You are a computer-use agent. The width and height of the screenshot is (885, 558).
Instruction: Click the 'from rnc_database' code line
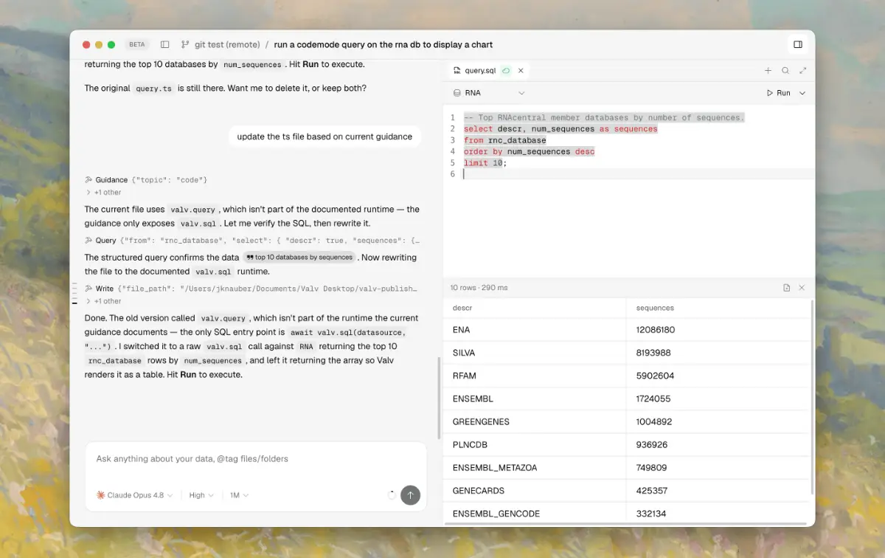pyautogui.click(x=504, y=140)
